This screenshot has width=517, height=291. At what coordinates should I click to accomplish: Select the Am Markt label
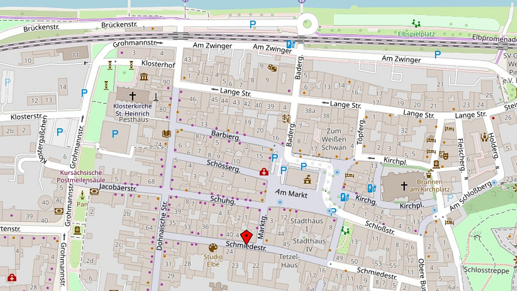pyautogui.click(x=291, y=193)
